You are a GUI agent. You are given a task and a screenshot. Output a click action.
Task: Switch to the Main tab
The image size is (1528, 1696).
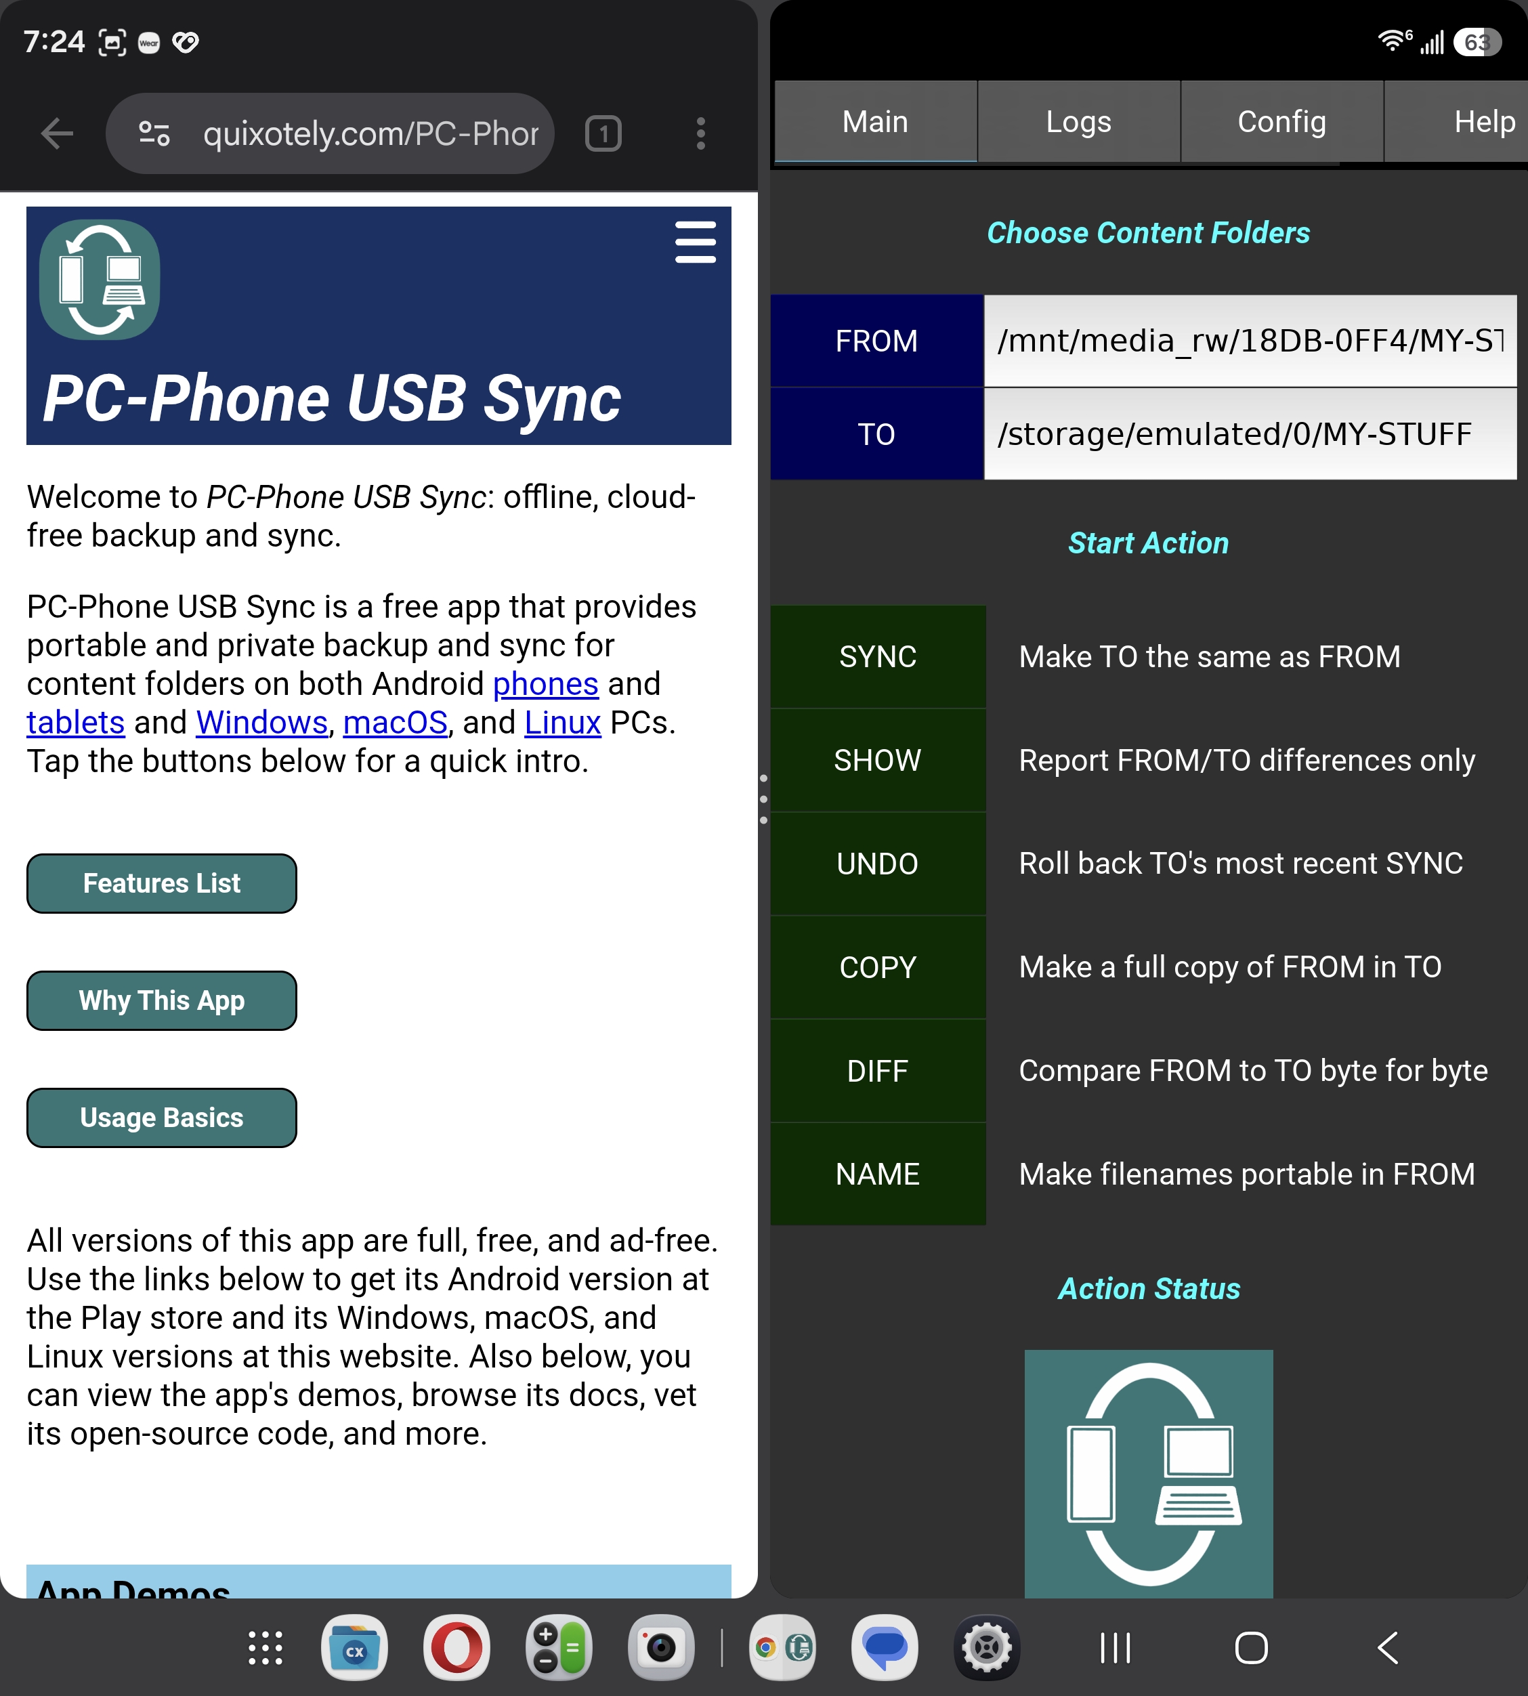(x=876, y=122)
